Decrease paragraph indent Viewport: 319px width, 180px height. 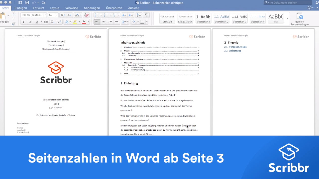pyautogui.click(x=124, y=15)
